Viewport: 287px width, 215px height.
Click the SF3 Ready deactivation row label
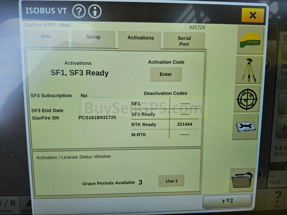pos(143,114)
